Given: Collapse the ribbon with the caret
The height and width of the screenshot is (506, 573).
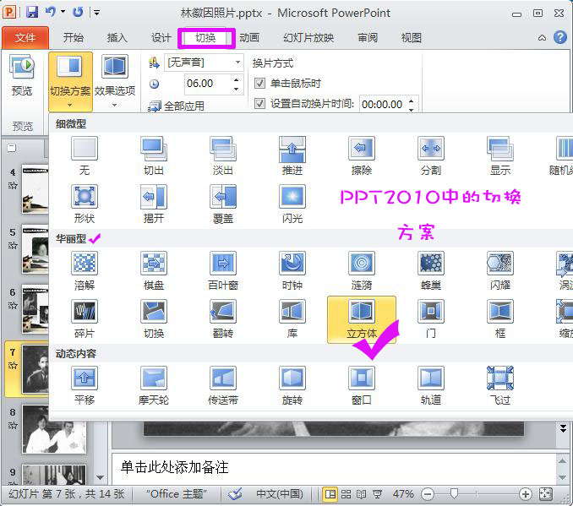Looking at the screenshot, I should click(542, 38).
